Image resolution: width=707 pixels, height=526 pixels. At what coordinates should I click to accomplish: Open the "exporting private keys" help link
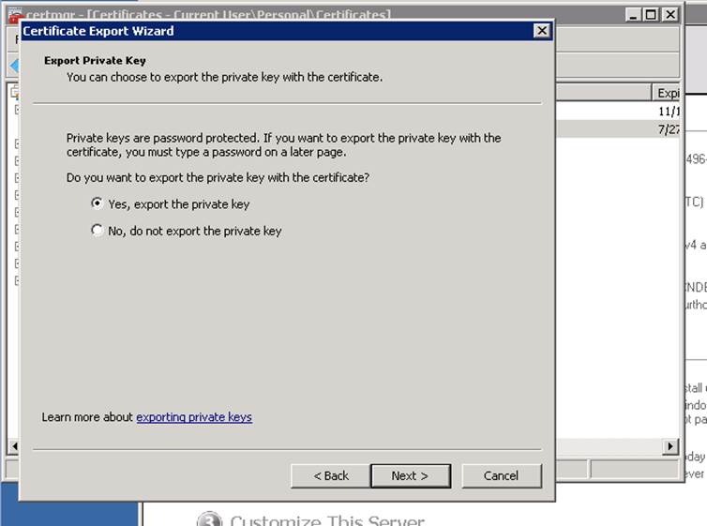click(194, 417)
